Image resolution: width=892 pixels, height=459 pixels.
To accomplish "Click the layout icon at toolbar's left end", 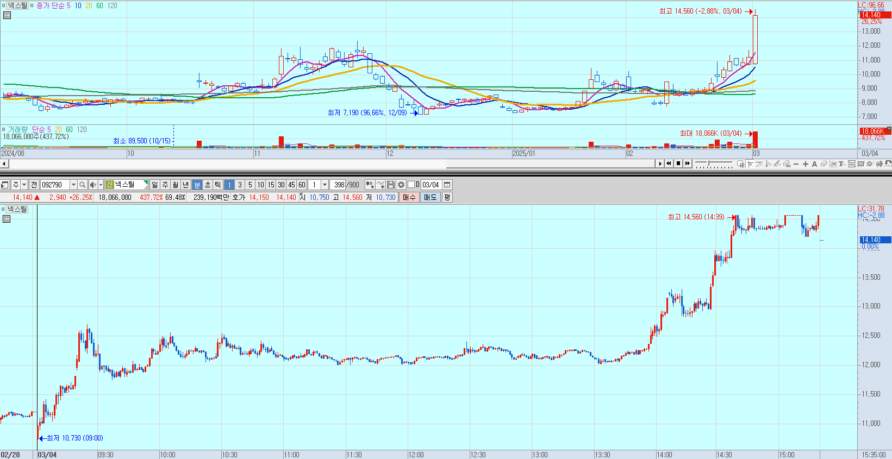I will [x=4, y=185].
